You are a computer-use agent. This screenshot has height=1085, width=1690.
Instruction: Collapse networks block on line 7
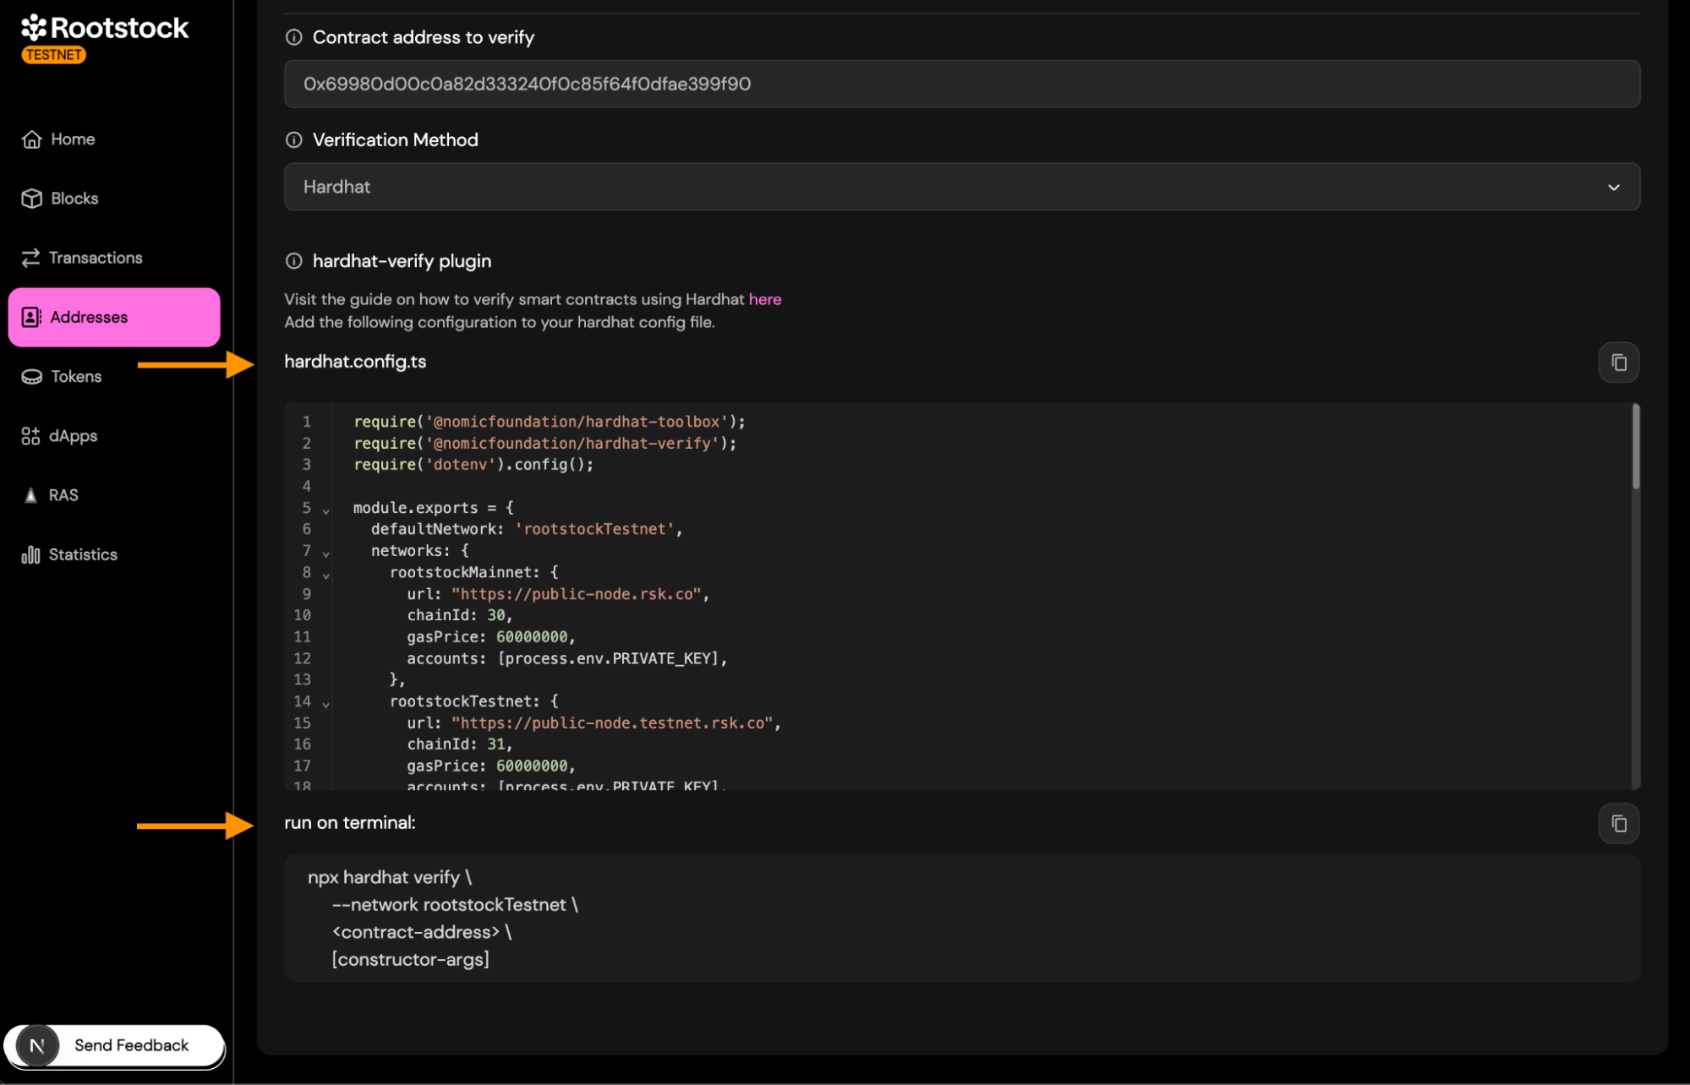point(325,553)
